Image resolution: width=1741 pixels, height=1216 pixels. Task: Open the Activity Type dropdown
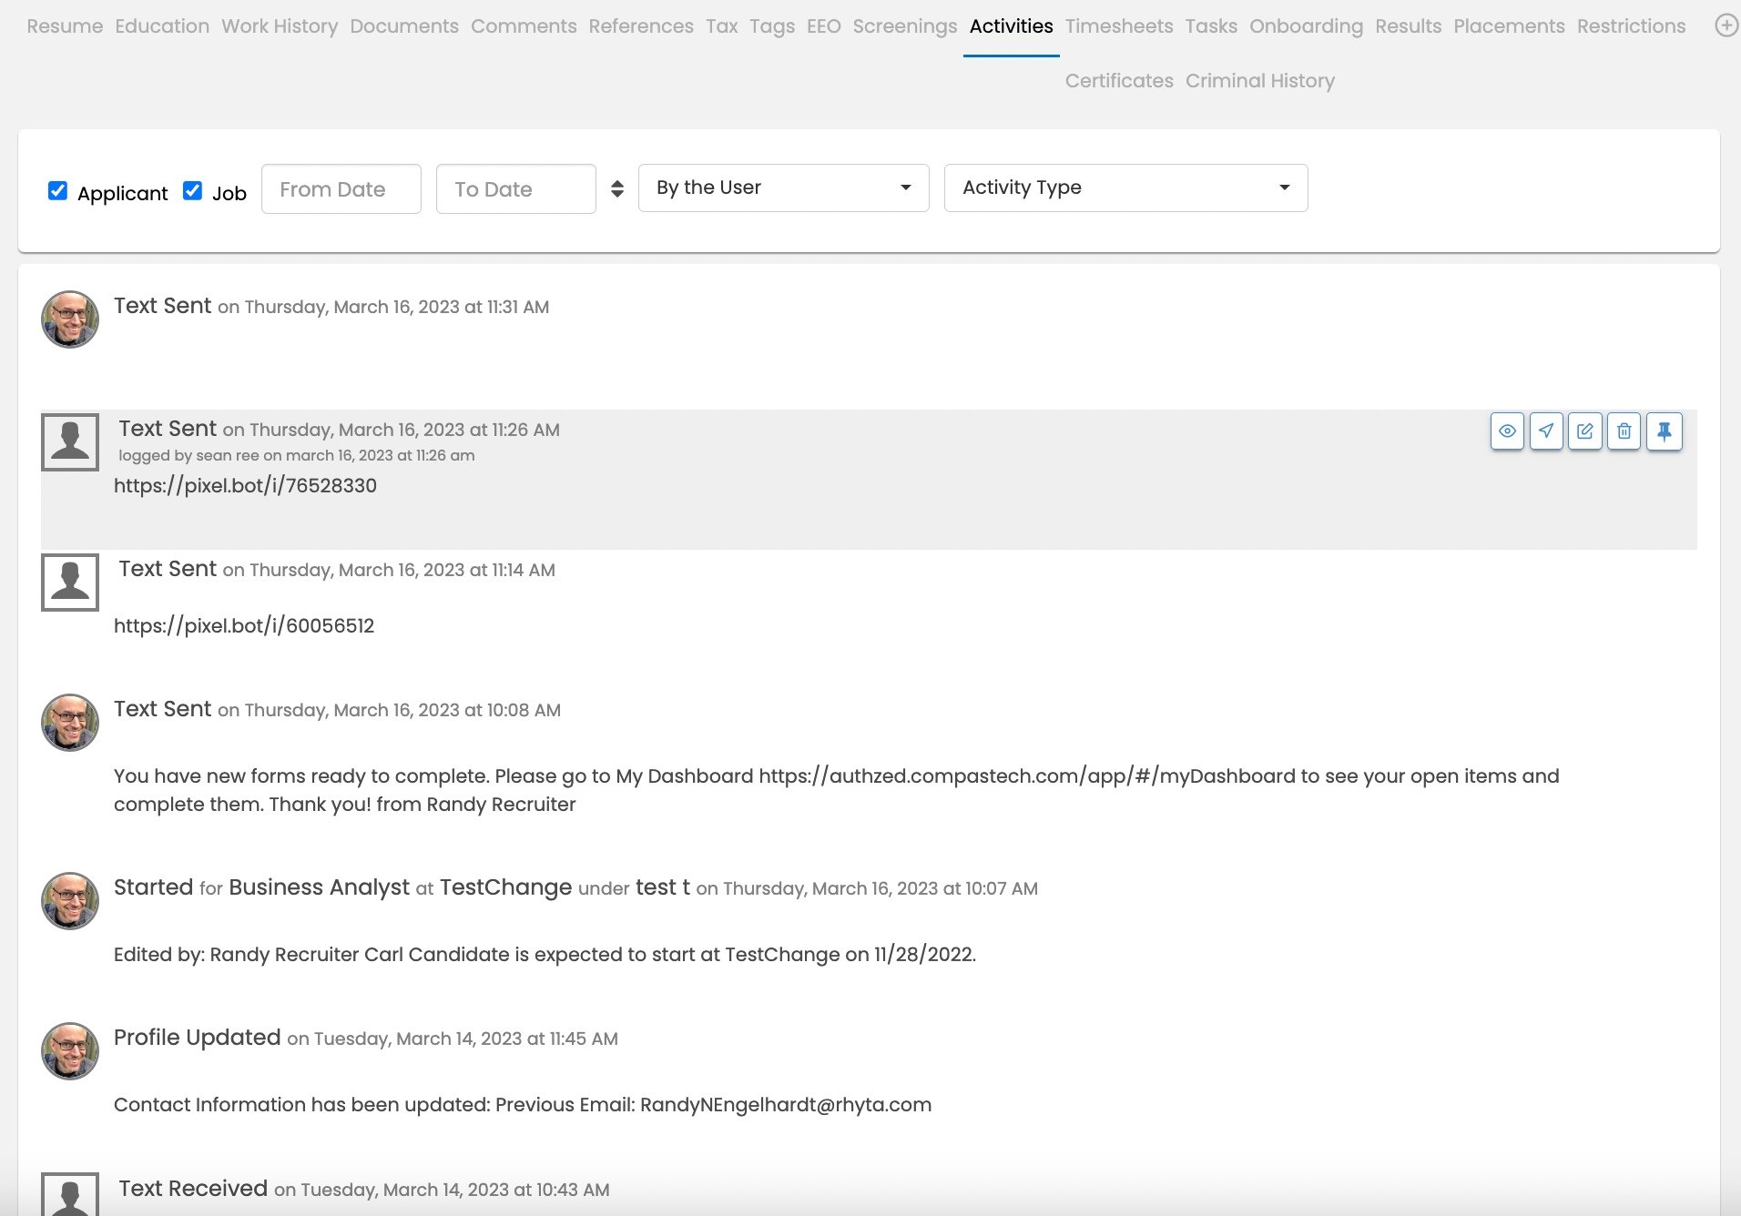click(x=1126, y=187)
